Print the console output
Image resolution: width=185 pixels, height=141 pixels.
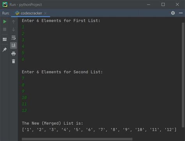[x=13, y=54]
